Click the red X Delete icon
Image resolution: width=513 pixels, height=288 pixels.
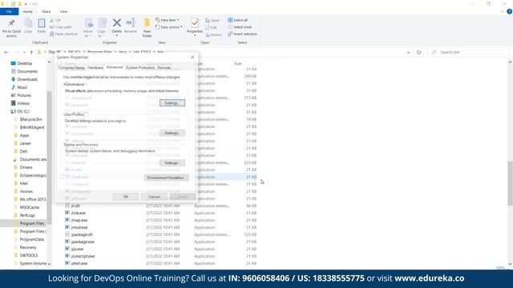point(117,23)
